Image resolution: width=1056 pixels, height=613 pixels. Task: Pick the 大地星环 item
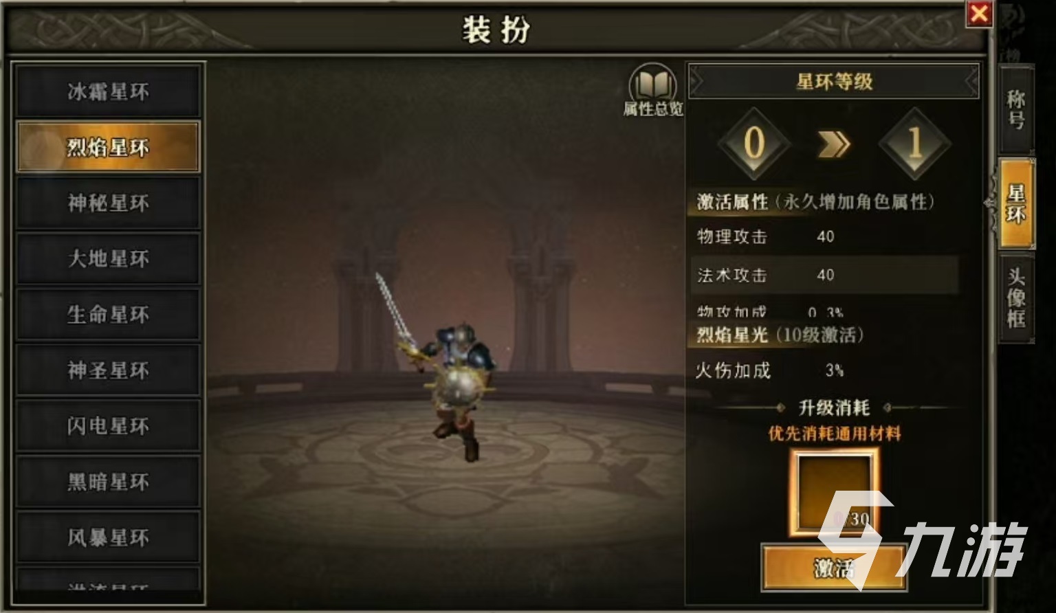108,258
